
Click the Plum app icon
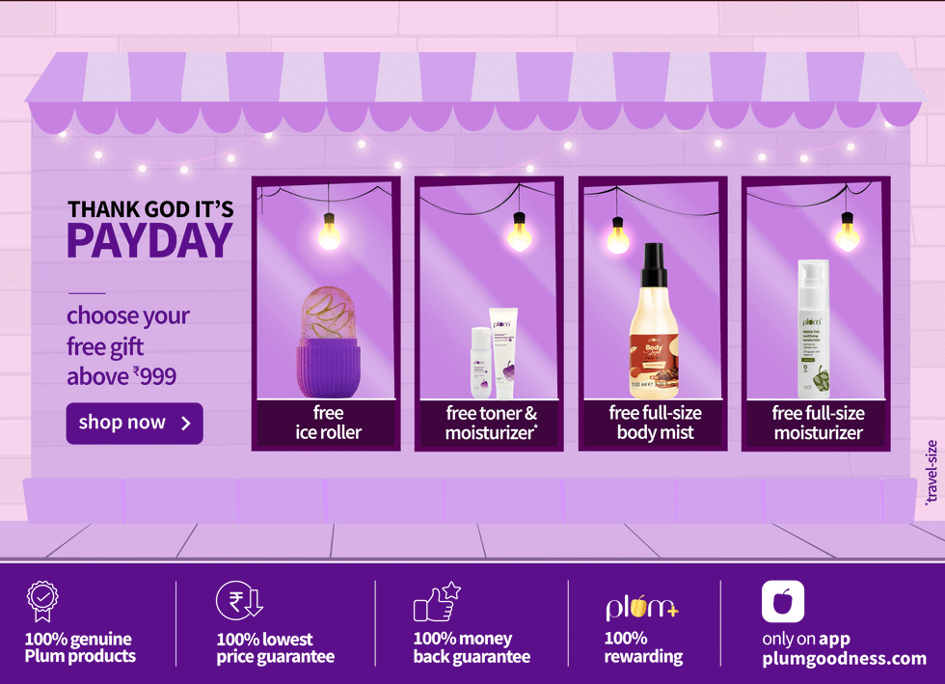pos(783,601)
